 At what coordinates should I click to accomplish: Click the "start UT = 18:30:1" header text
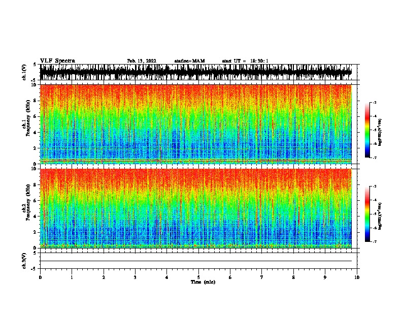245,61
